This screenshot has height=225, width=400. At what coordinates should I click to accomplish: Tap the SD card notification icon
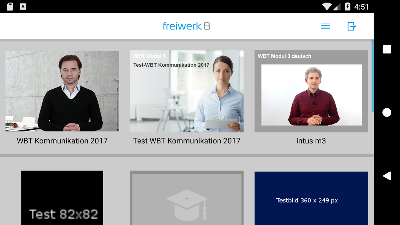pyautogui.click(x=10, y=6)
